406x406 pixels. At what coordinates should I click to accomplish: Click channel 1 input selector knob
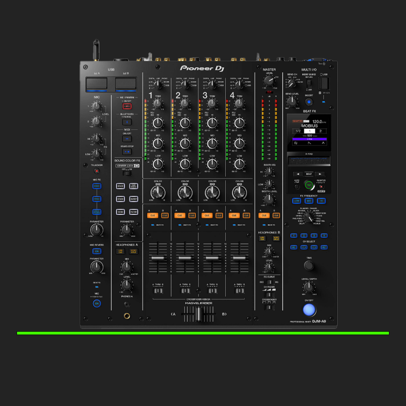click(x=158, y=84)
